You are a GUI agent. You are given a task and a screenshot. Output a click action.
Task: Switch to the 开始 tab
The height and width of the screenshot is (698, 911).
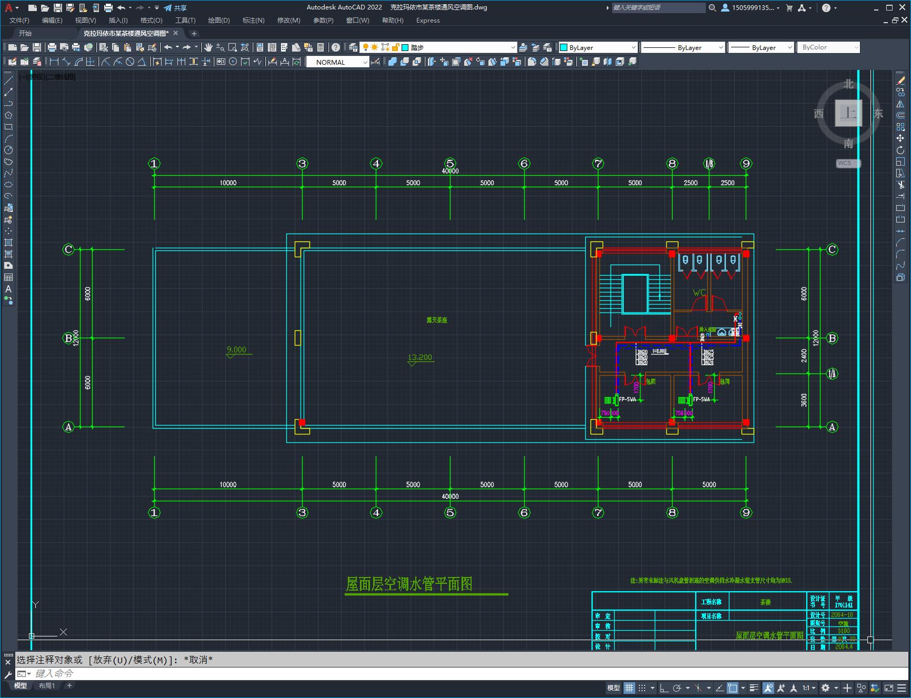pos(25,33)
